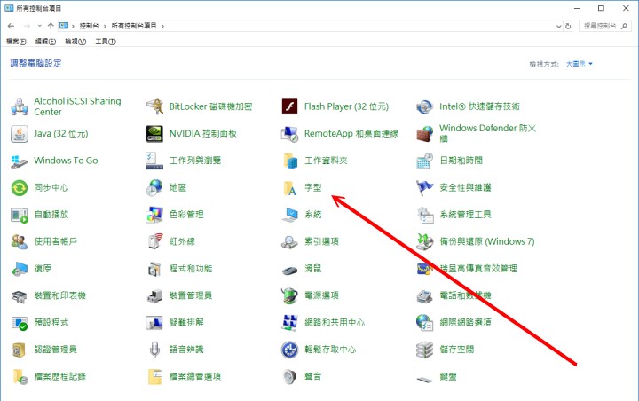Refresh the control panel view
Screen dimensions: 639x401
coord(568,26)
